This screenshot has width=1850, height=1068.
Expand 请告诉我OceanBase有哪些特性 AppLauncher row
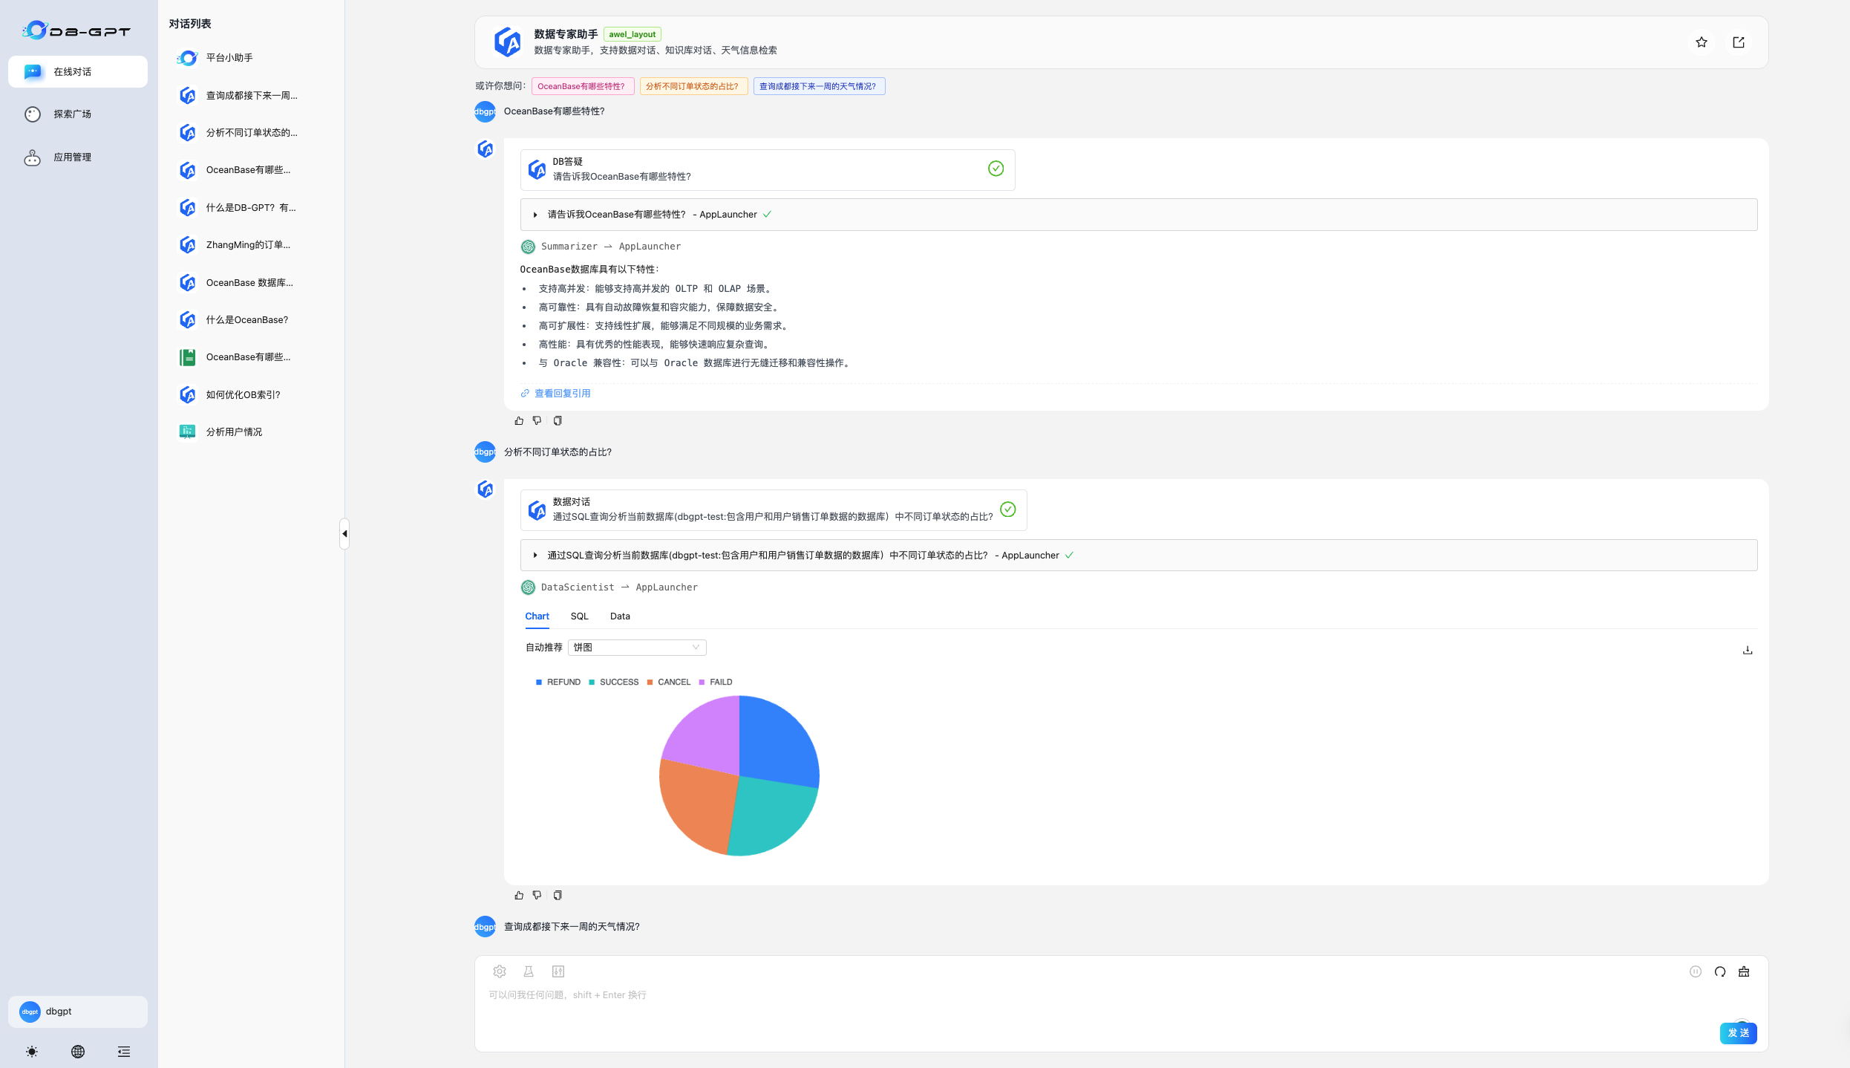pyautogui.click(x=535, y=215)
